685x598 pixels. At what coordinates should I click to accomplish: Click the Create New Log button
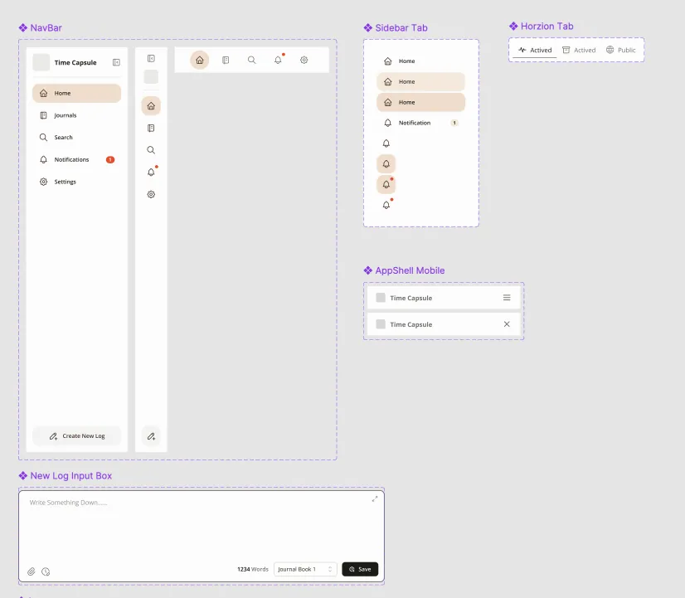coord(77,436)
